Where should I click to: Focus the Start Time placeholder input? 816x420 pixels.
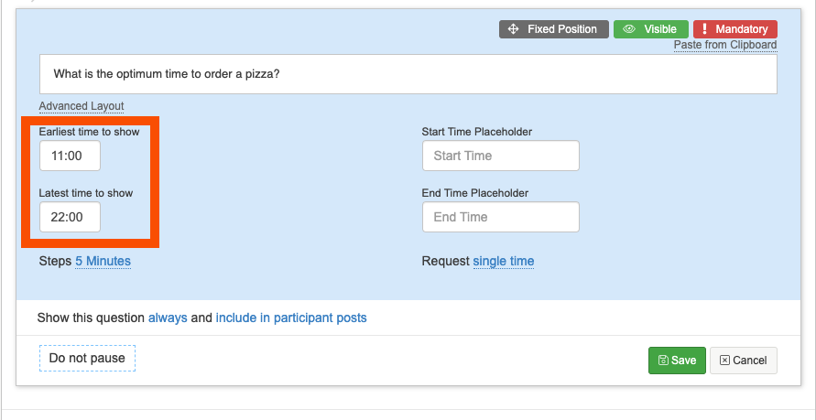point(500,156)
